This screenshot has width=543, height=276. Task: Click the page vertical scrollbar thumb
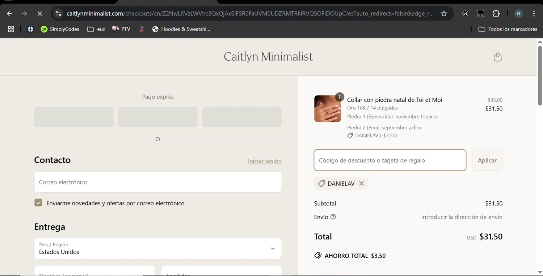pos(540,76)
